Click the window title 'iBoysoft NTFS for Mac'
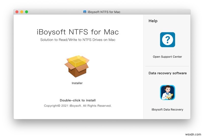The height and width of the screenshot is (137, 204). point(104,12)
